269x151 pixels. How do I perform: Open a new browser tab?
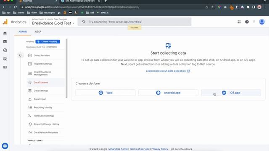pyautogui.click(x=105, y=1)
